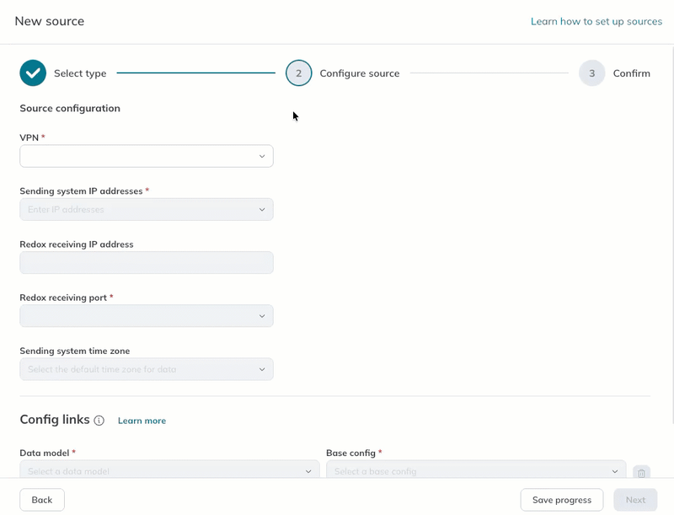The height and width of the screenshot is (515, 674).
Task: Expand the Sending system time zone dropdown
Action: click(147, 369)
